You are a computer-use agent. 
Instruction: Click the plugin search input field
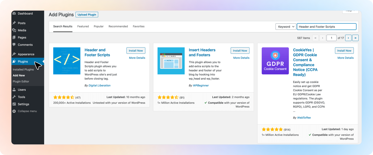(326, 27)
